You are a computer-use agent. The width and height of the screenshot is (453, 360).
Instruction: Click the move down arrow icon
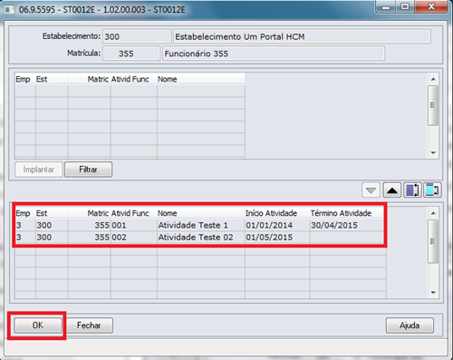tap(371, 190)
